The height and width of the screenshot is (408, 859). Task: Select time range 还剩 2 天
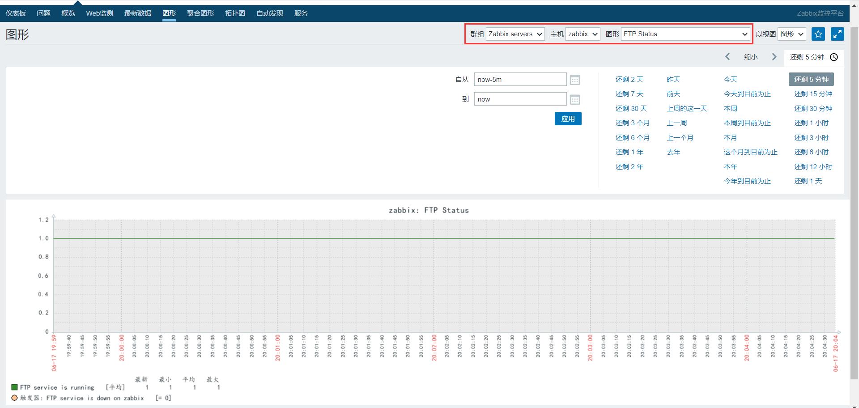(629, 80)
